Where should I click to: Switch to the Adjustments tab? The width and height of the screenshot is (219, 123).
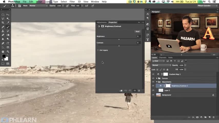(102, 22)
